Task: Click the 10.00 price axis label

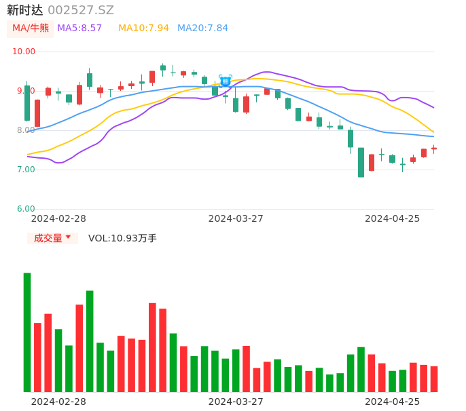Action: click(x=24, y=52)
